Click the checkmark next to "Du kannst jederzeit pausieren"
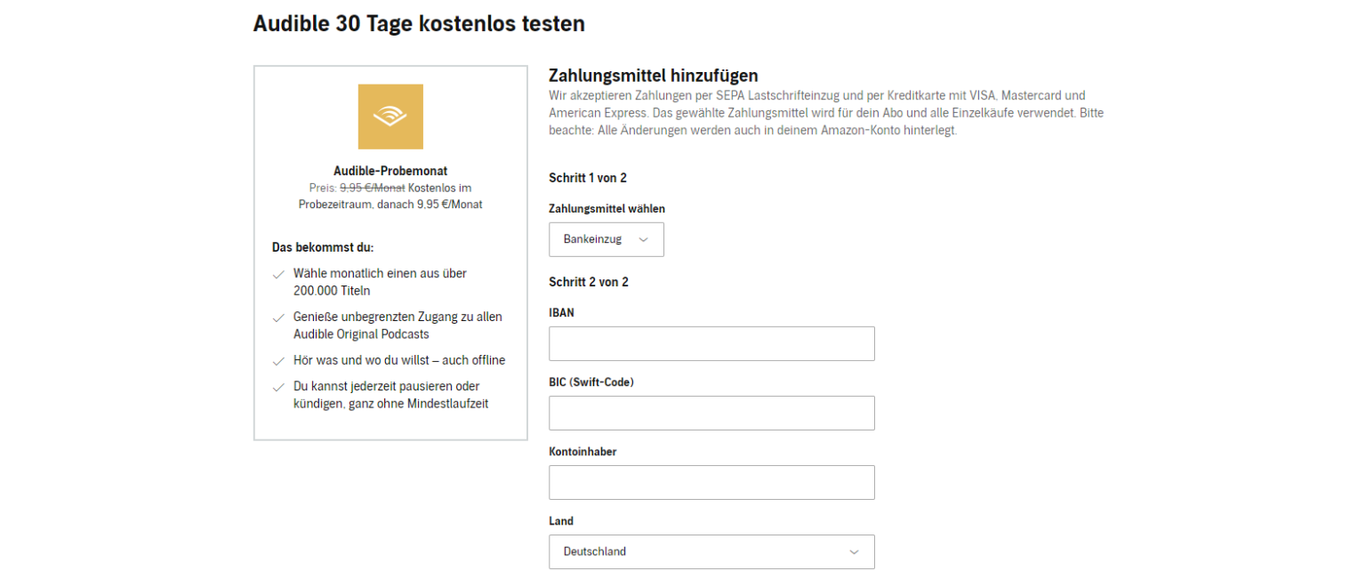The height and width of the screenshot is (571, 1366). [x=278, y=386]
